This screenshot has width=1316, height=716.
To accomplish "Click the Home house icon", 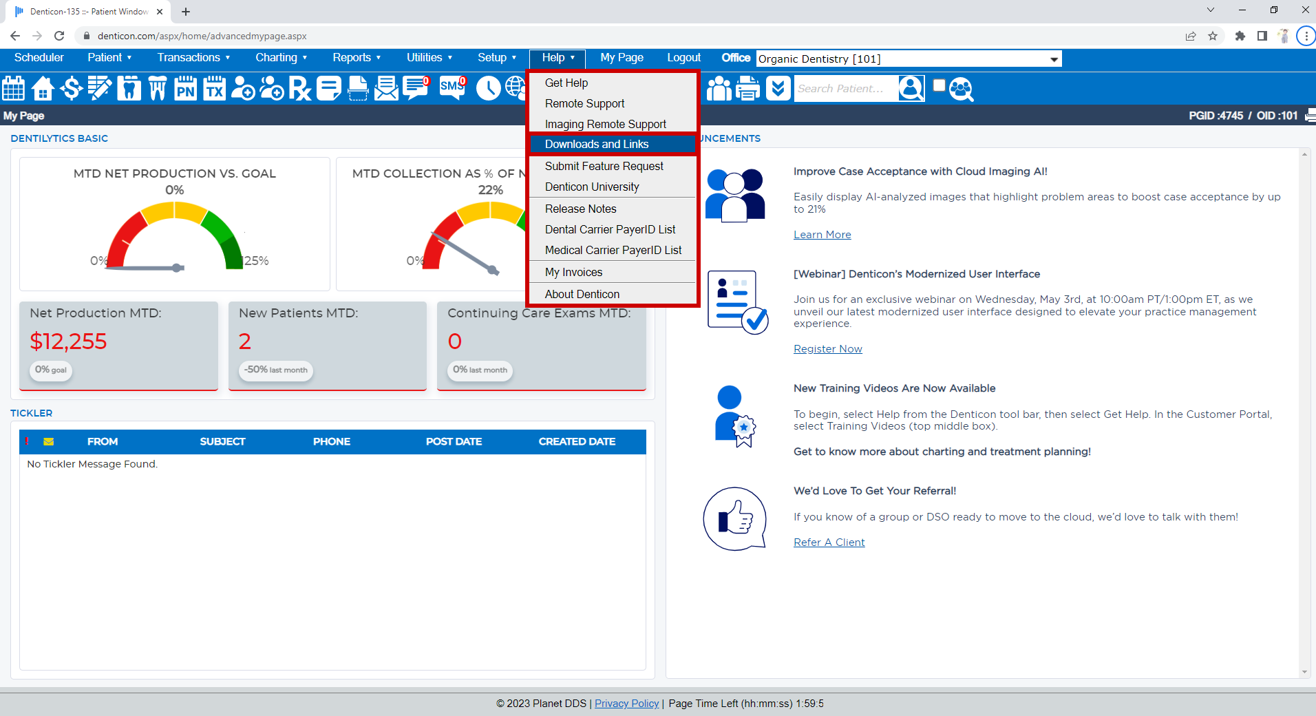I will tap(43, 88).
